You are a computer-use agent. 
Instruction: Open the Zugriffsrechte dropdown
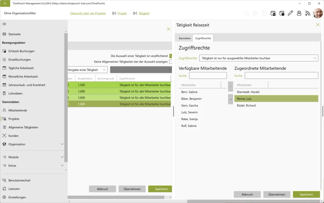click(x=259, y=58)
